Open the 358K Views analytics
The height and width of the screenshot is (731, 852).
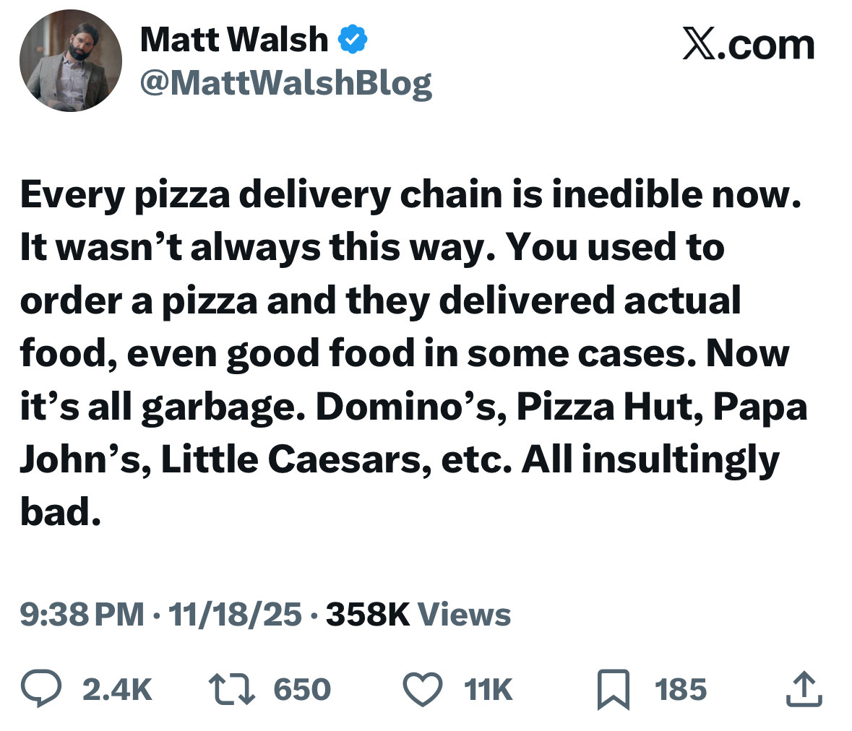pos(418,614)
